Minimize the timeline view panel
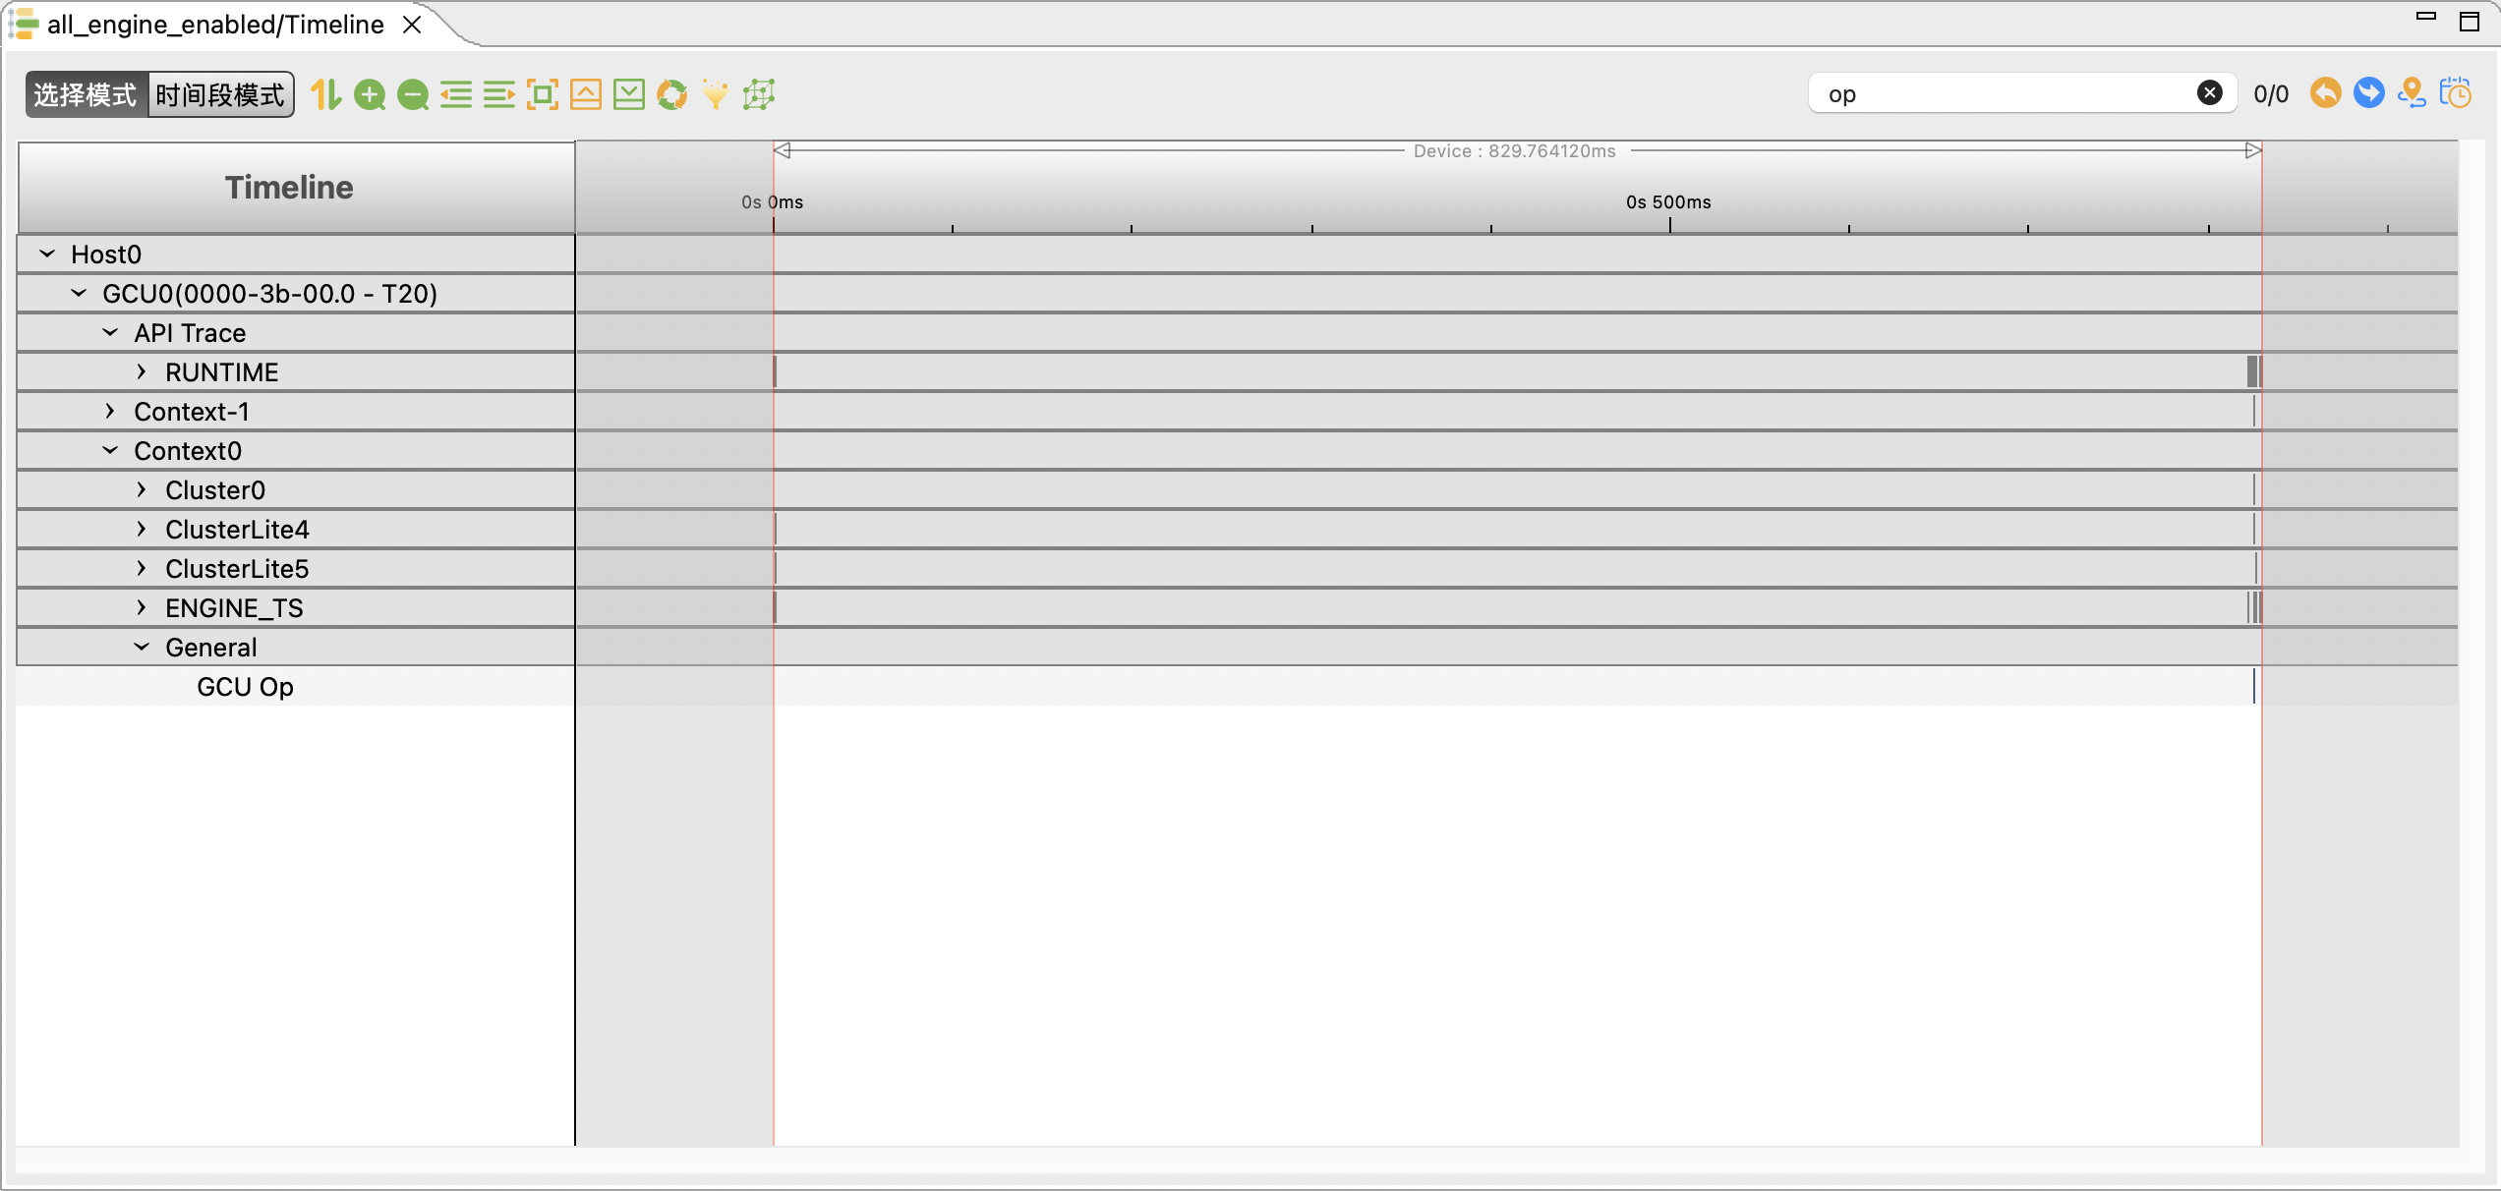This screenshot has height=1191, width=2501. click(2426, 17)
